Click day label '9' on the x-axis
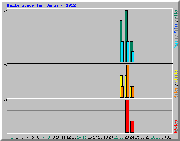 pos(54,137)
